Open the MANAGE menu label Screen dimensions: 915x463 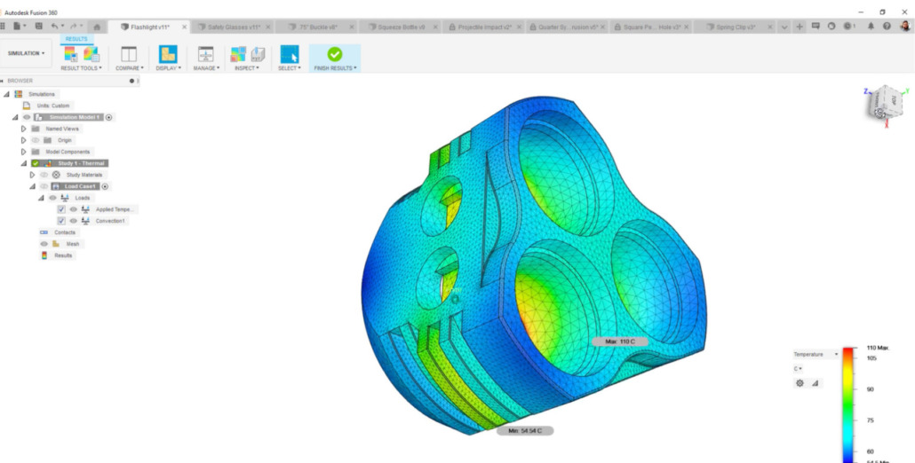tap(206, 68)
